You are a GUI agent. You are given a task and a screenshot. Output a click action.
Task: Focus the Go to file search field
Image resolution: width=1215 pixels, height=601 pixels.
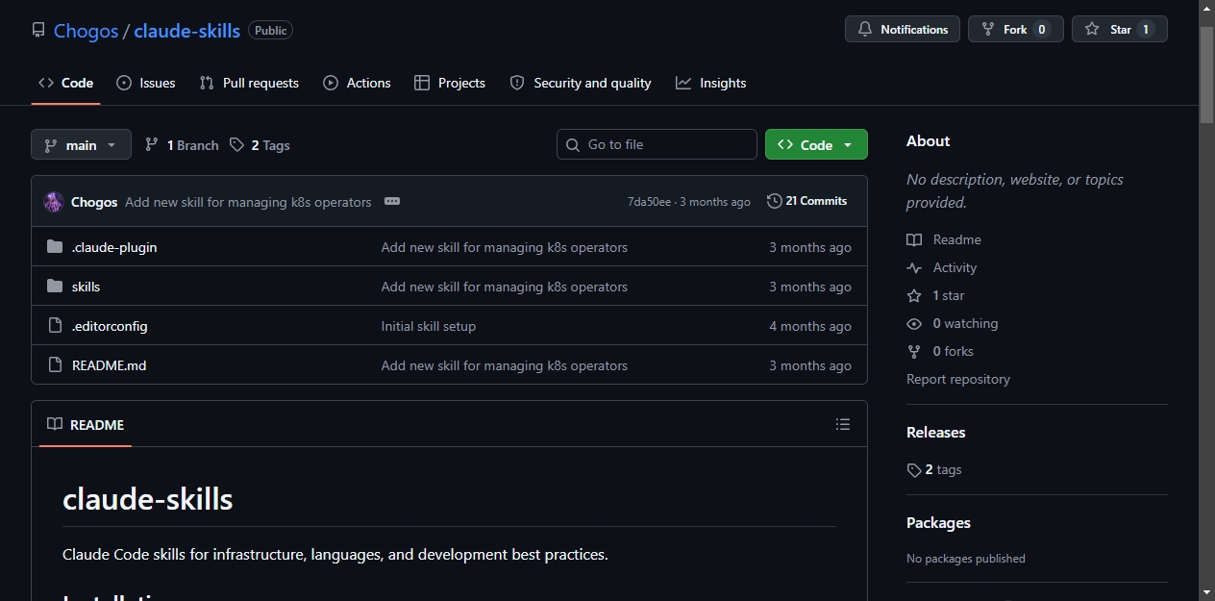click(x=657, y=144)
